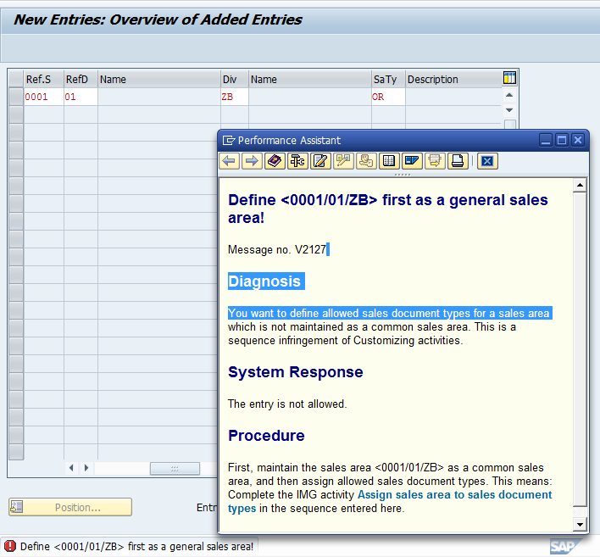Click the select-all corner table cell
600x557 pixels.
click(16, 79)
